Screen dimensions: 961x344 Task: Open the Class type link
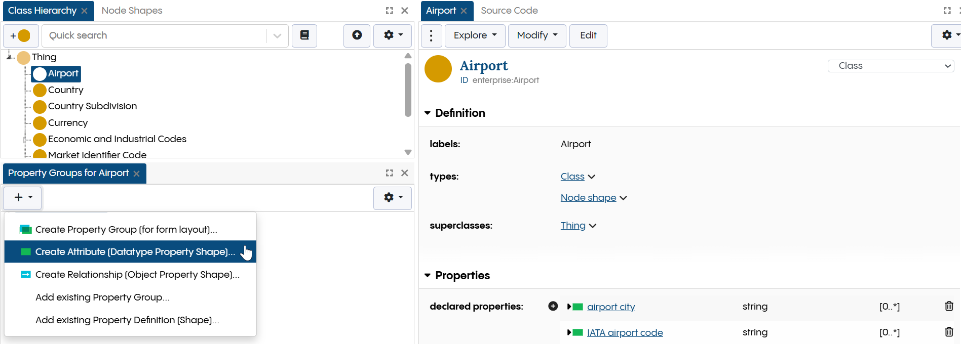572,176
